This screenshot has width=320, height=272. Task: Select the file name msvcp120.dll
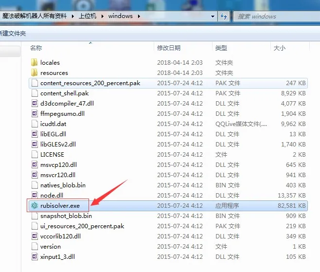58,164
